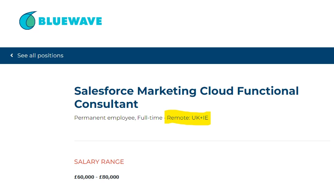Click the Full-time employment label
This screenshot has height=186, width=334.
pyautogui.click(x=150, y=118)
